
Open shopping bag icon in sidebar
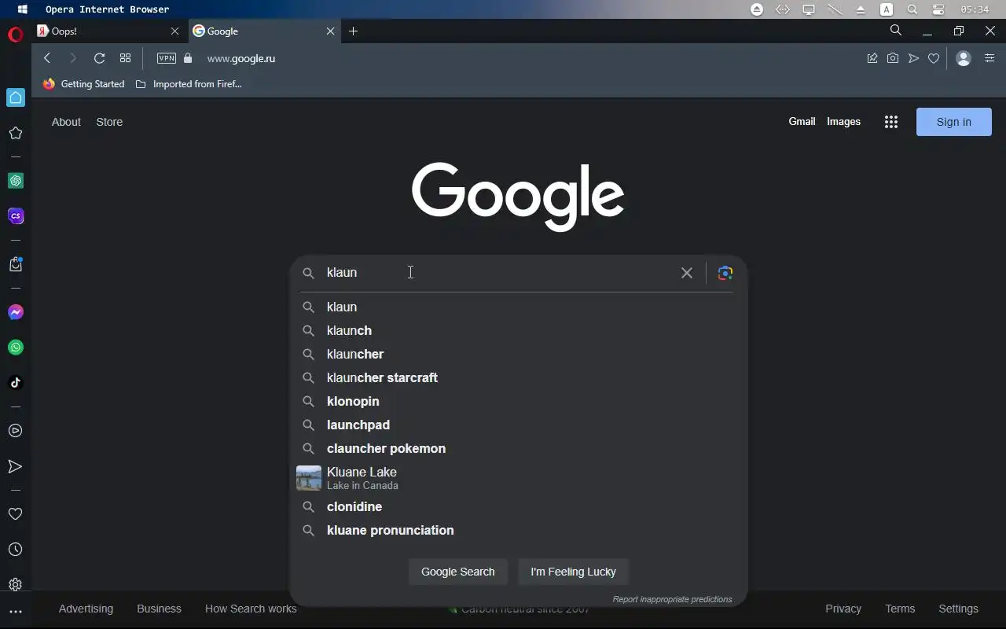tap(16, 264)
